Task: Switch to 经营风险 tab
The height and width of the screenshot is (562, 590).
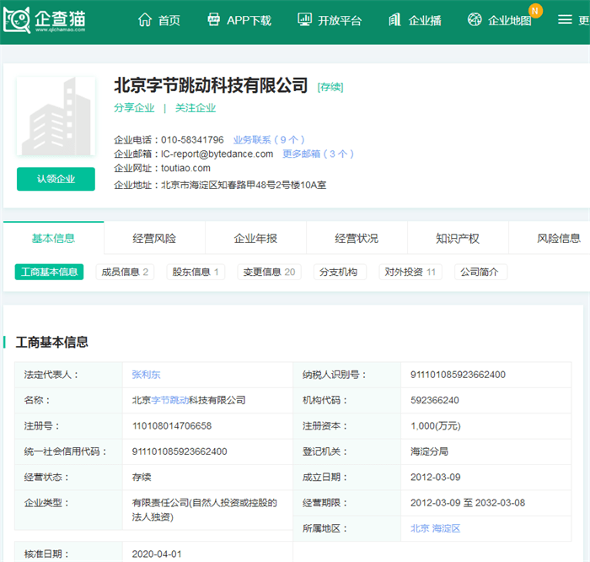Action: 154,238
